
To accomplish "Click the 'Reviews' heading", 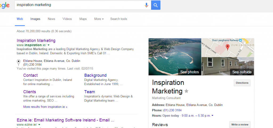I will click(160, 125).
